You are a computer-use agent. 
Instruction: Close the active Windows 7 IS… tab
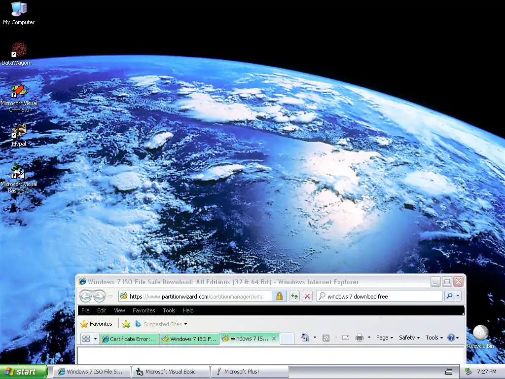[x=274, y=339]
